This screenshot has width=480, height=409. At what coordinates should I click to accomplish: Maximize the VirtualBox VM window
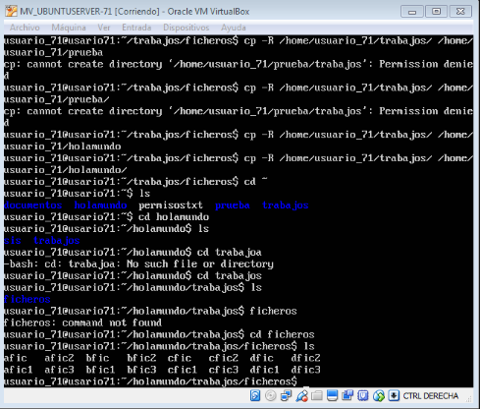click(436, 12)
